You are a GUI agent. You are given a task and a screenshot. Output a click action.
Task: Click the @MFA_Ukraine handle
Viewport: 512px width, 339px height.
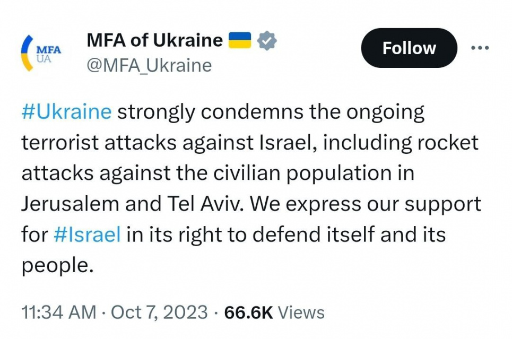[x=149, y=65]
